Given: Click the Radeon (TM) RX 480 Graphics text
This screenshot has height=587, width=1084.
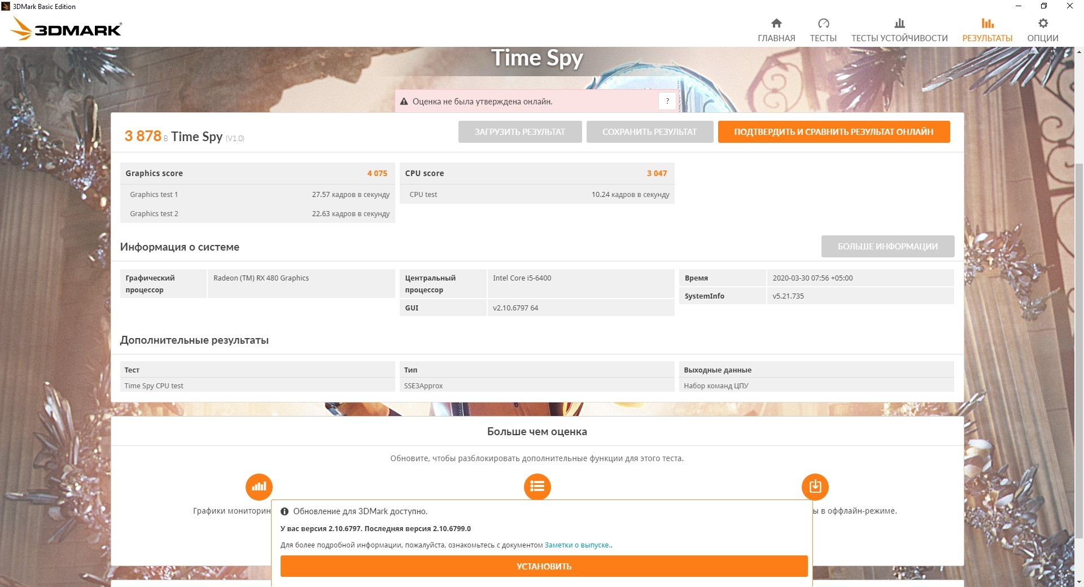Looking at the screenshot, I should pyautogui.click(x=261, y=278).
